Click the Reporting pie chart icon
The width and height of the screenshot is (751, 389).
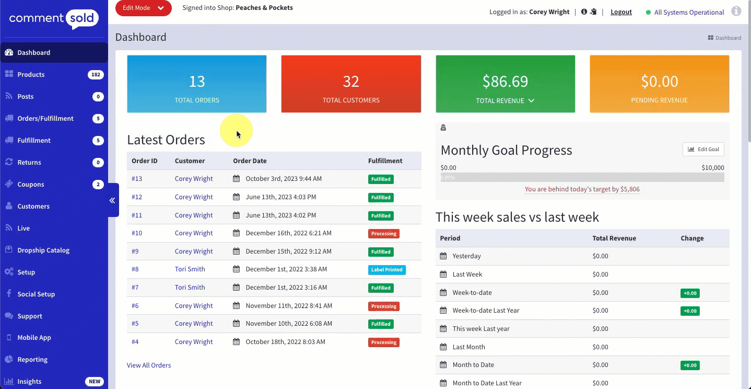point(9,359)
